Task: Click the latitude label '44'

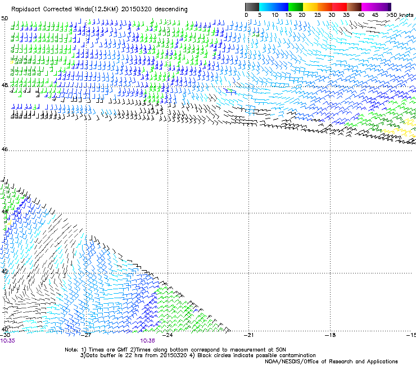Action: point(4,212)
